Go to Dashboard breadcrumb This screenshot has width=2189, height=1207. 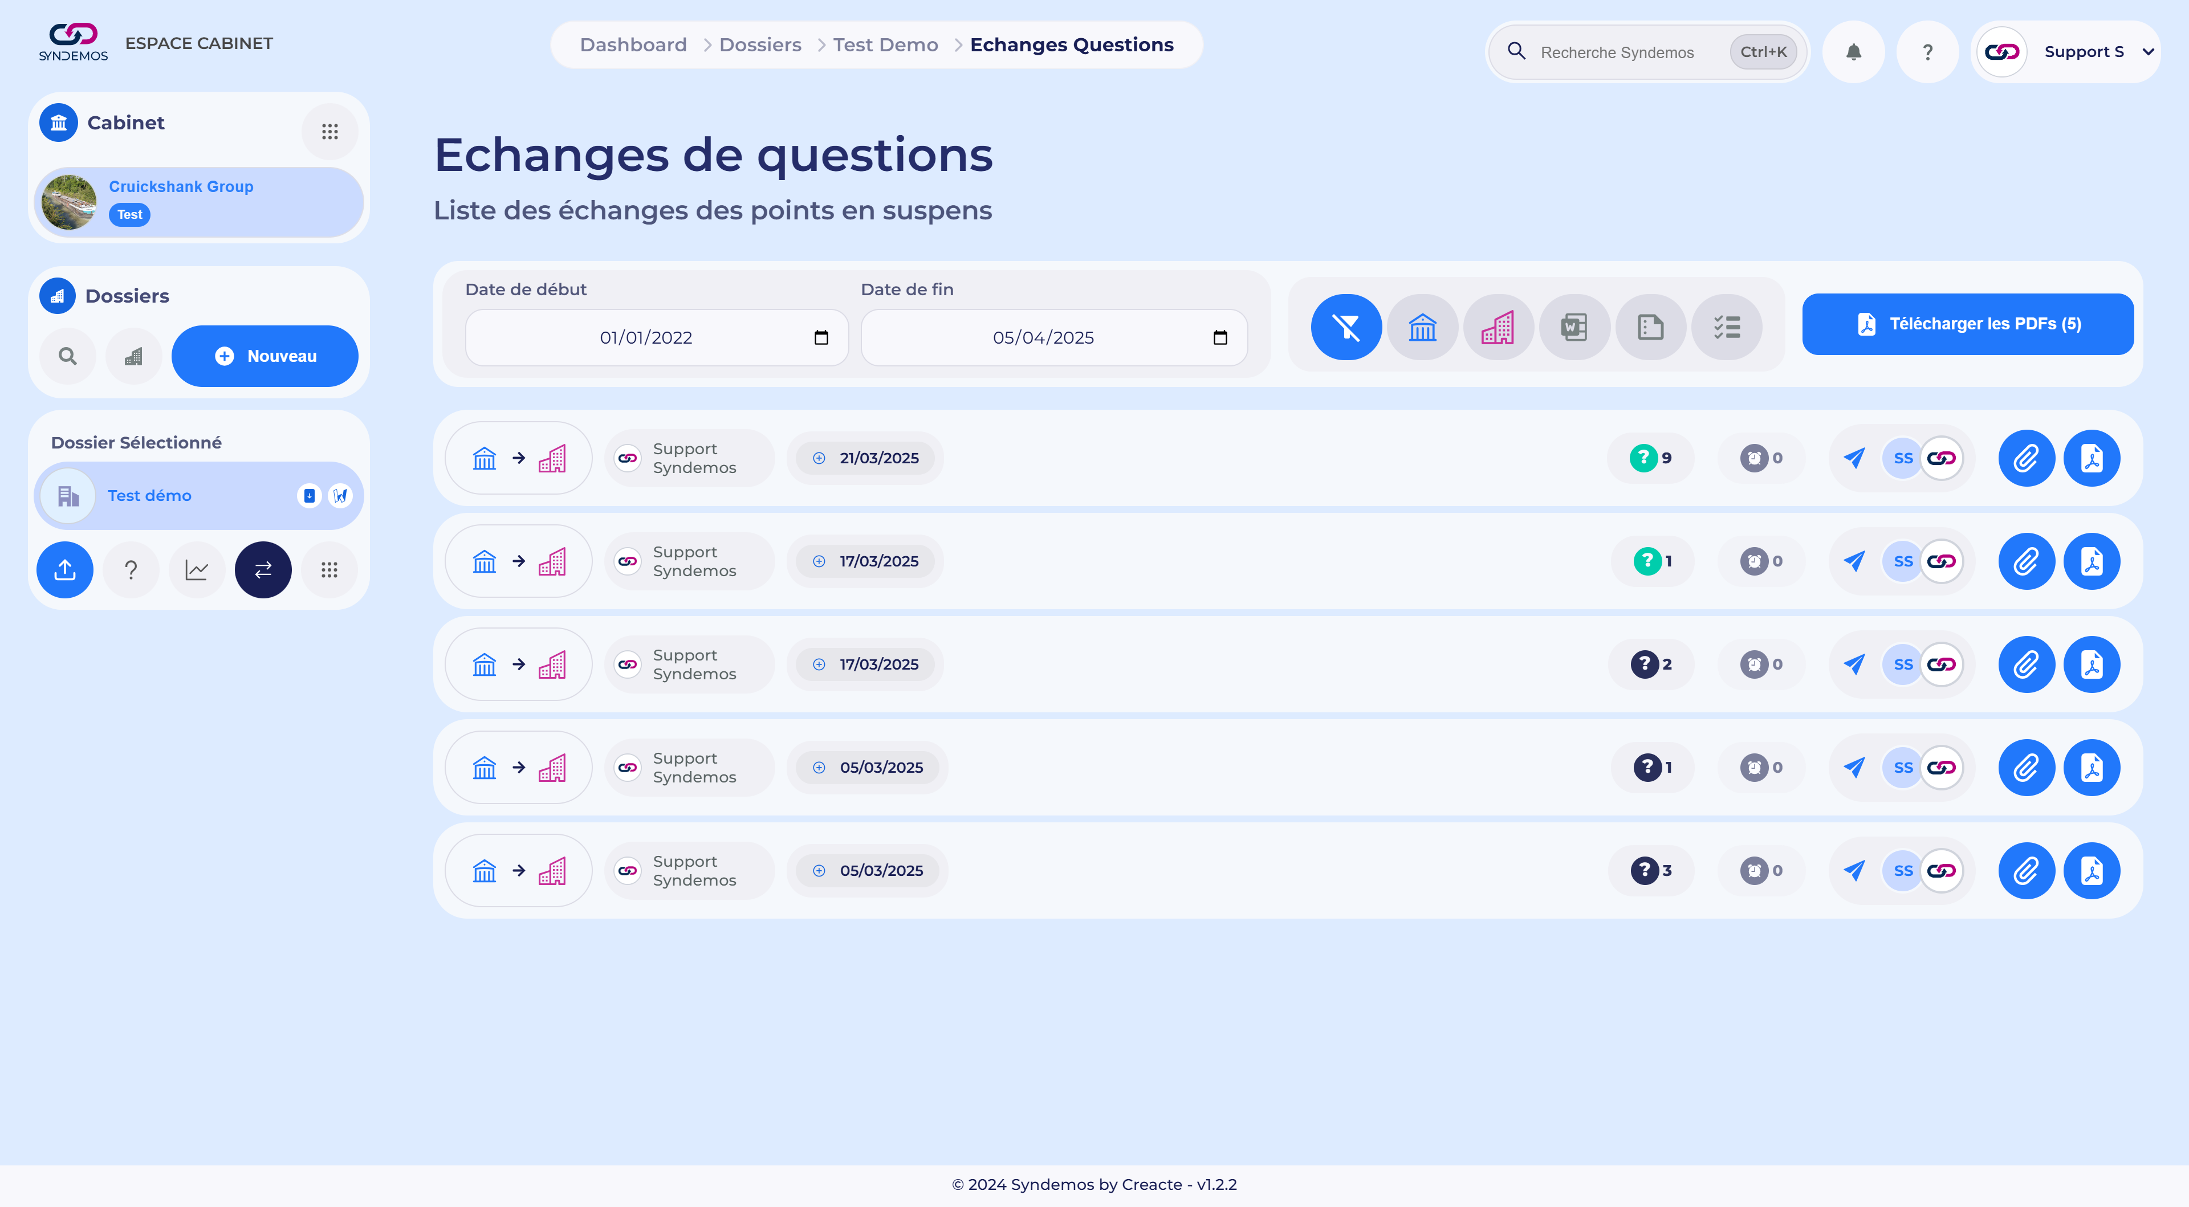pyautogui.click(x=633, y=45)
